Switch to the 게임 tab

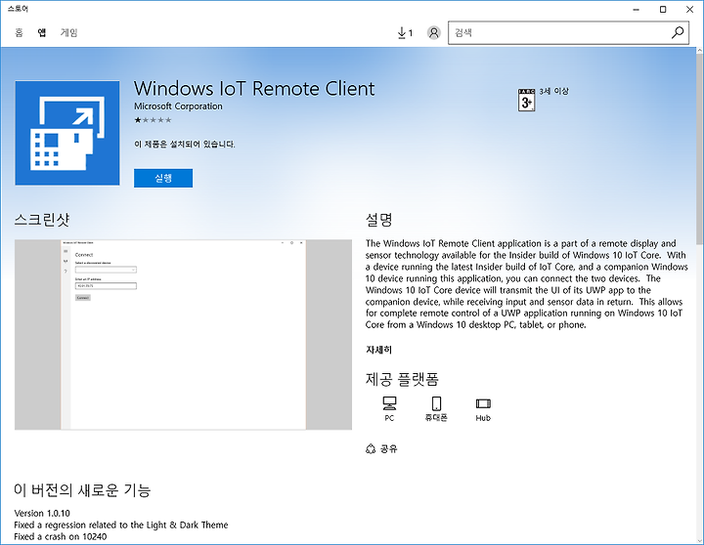point(69,32)
